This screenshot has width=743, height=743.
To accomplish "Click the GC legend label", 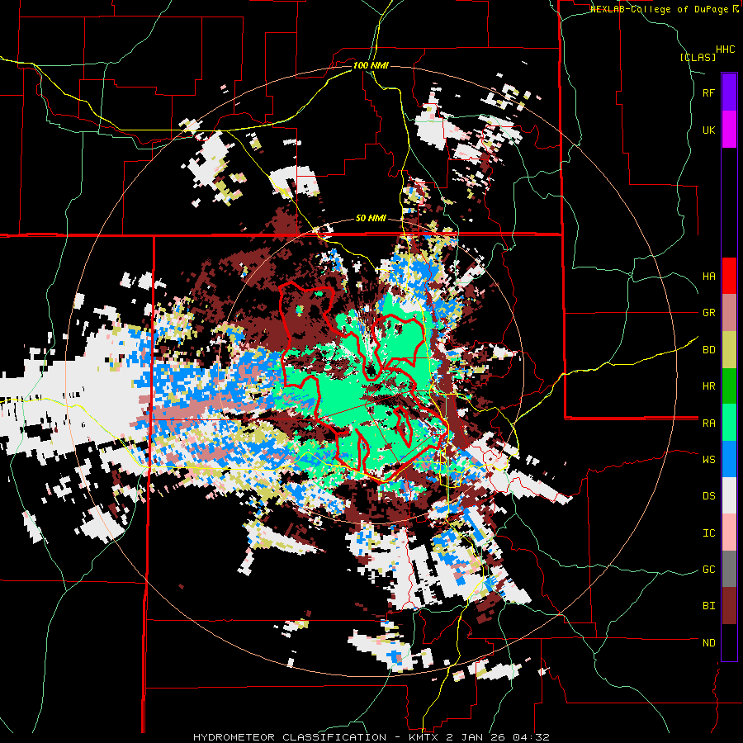I will click(708, 570).
